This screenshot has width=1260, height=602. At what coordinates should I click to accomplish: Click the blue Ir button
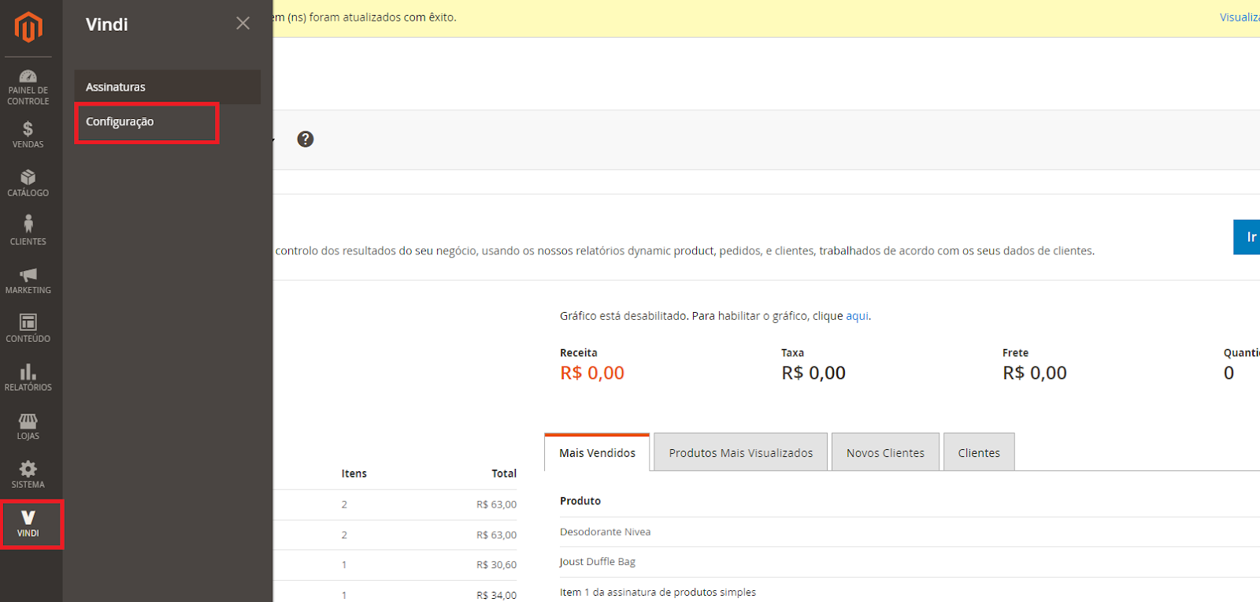click(1248, 237)
